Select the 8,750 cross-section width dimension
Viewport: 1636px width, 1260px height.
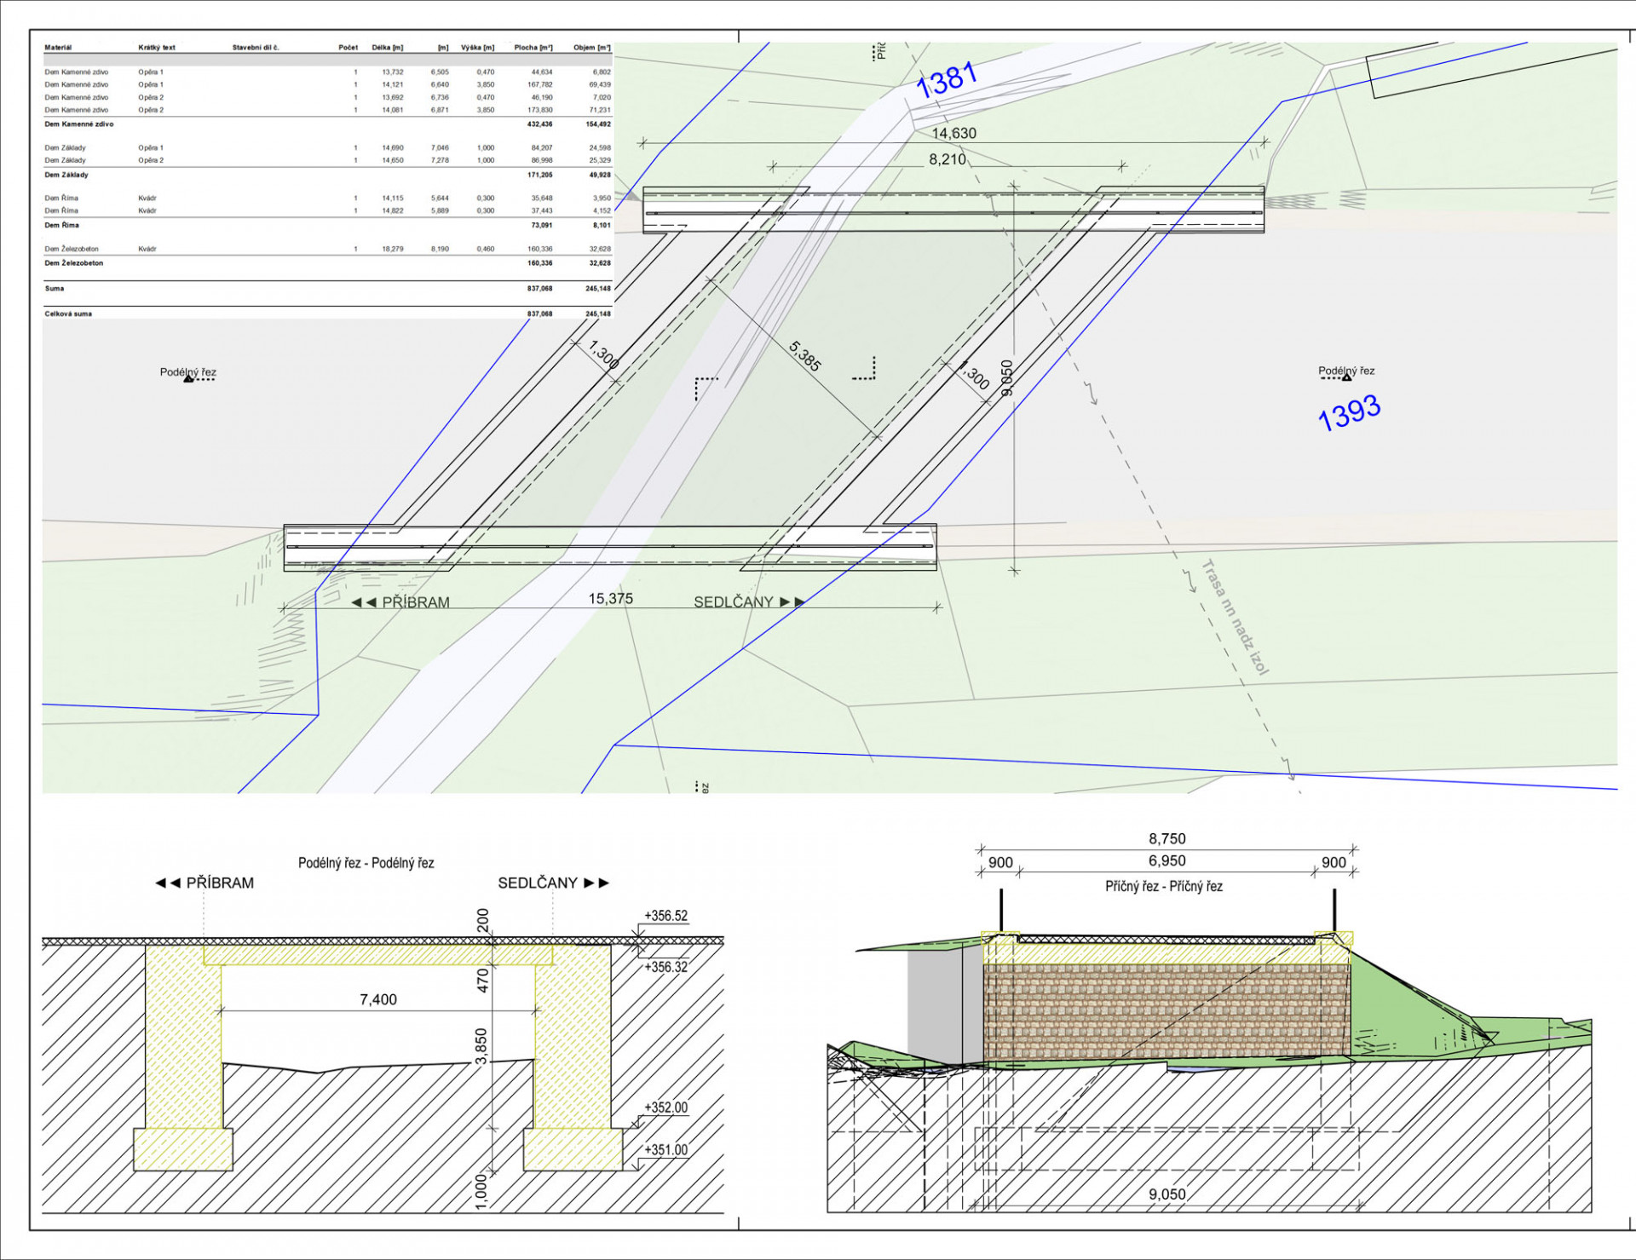1167,838
